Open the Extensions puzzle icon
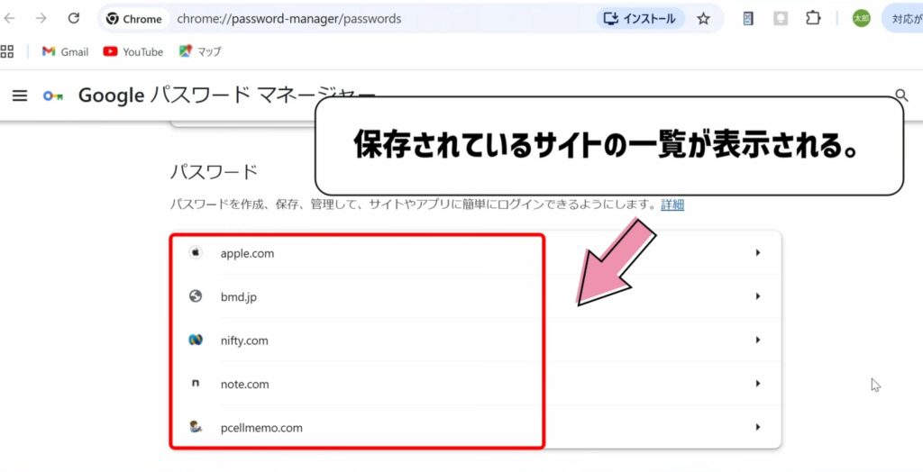This screenshot has width=923, height=472. [x=813, y=18]
